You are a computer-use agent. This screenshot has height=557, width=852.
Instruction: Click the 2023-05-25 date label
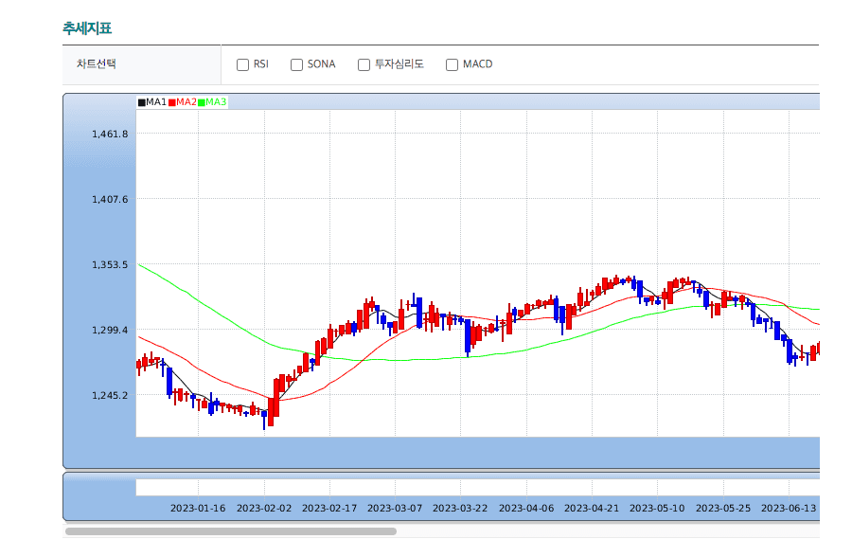(x=723, y=508)
